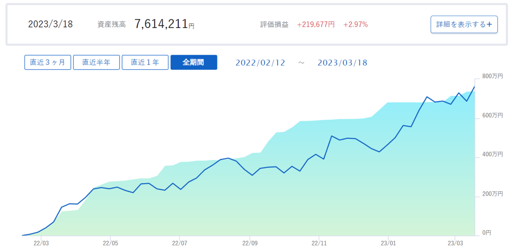Click the 0円 axis label
This screenshot has width=510, height=247.
[x=487, y=233]
